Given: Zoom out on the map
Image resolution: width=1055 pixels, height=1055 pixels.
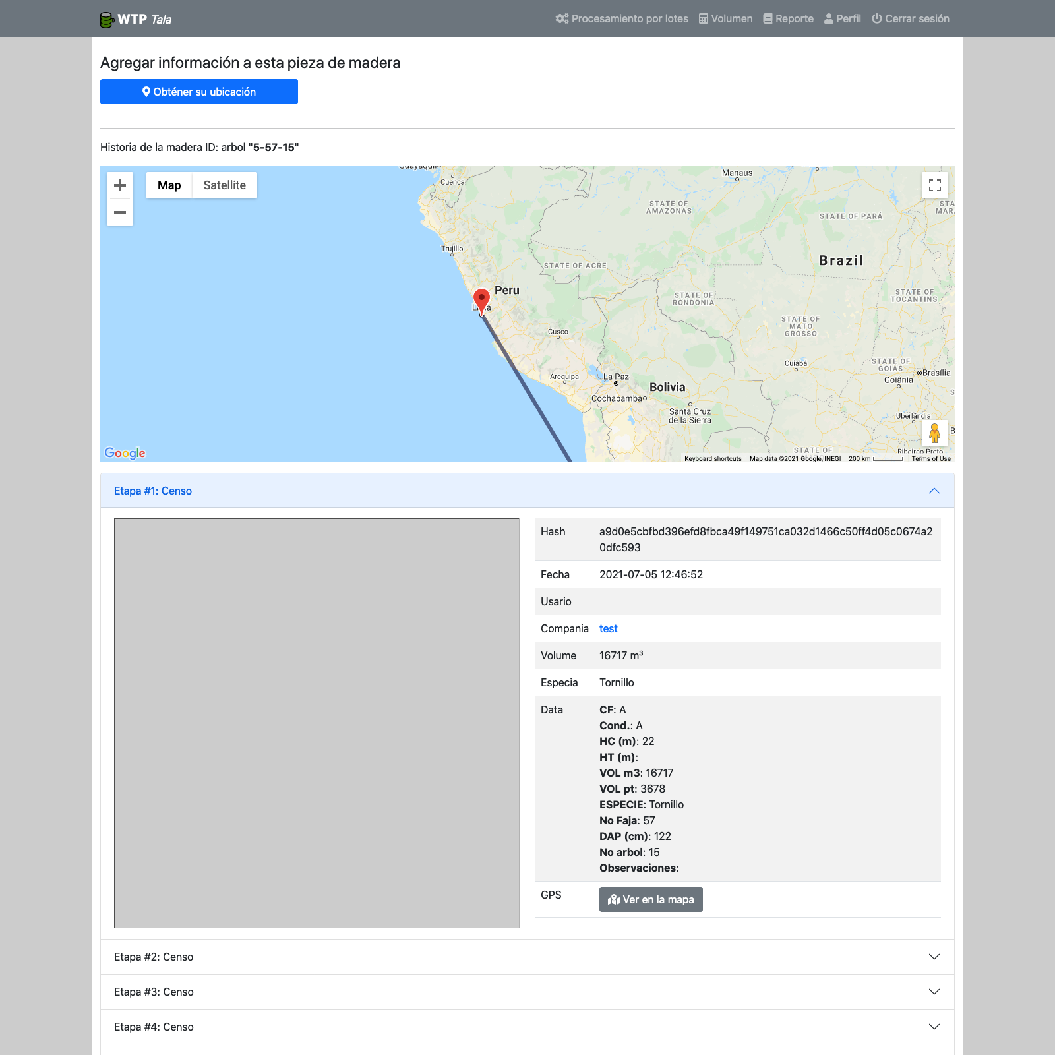Looking at the screenshot, I should pyautogui.click(x=120, y=212).
